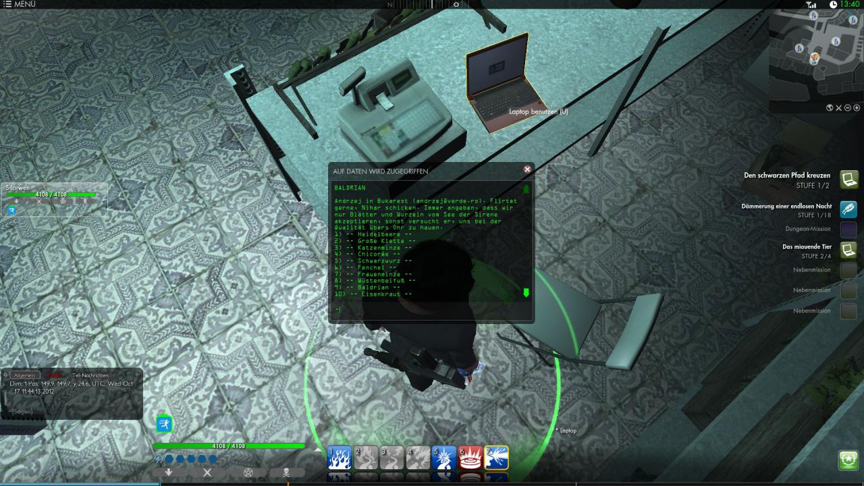Zoom out the minimap with minus
Screen dimensions: 864x486
pyautogui.click(x=848, y=107)
